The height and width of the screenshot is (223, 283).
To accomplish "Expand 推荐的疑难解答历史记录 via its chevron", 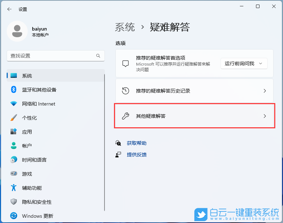I will (x=265, y=90).
